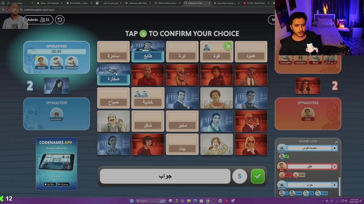The image size is (364, 204).
Task: Open OBS Studio from the taskbar
Action: pos(214,201)
